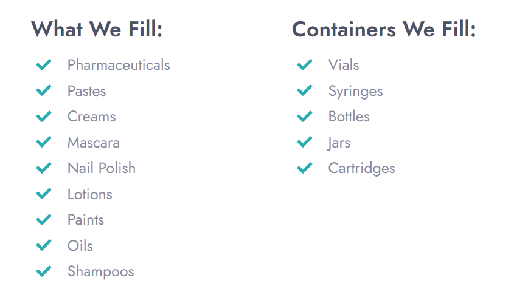Viewport: 514px width, 306px height.
Task: Click the checkmark icon beside Pharmaceuticals
Action: tap(44, 64)
